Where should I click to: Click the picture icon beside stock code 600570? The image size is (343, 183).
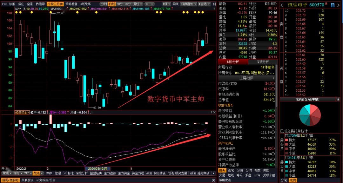coord(333,4)
